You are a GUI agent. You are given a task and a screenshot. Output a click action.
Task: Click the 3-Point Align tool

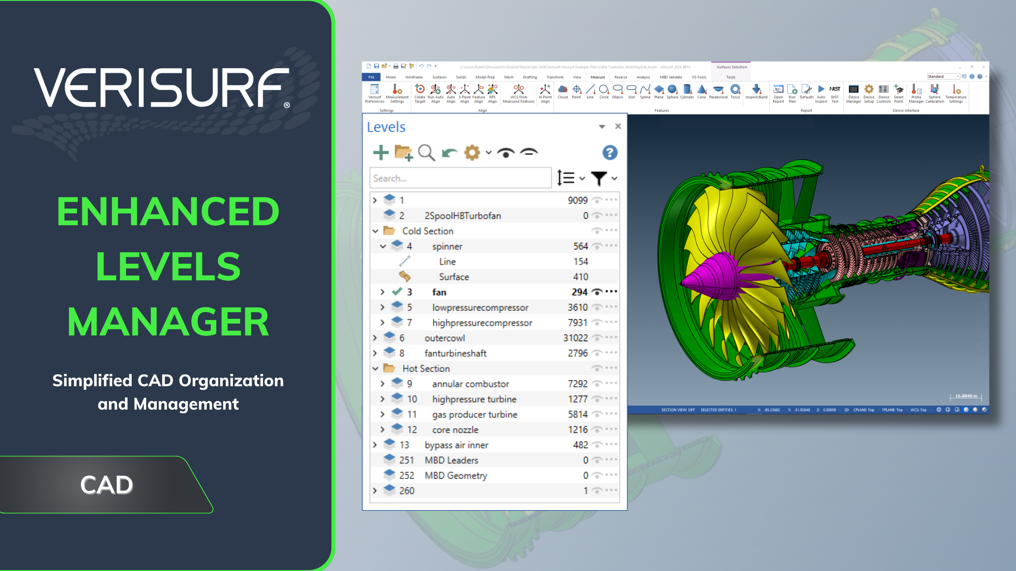click(464, 94)
